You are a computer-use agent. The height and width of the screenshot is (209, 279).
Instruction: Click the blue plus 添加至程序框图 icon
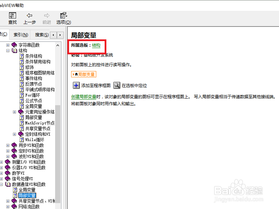(76, 85)
